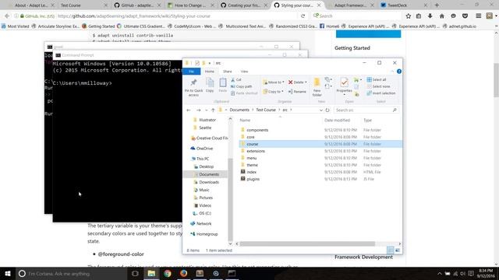Create a New folder from the ribbon
This screenshot has height=280, width=499.
coord(317,87)
